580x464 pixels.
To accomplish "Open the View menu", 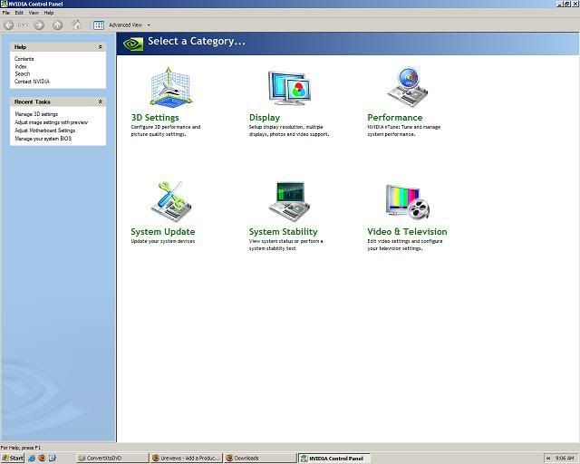I will (34, 13).
